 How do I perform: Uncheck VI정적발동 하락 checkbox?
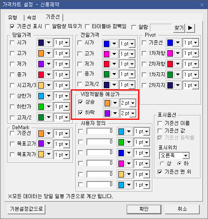click(x=81, y=113)
